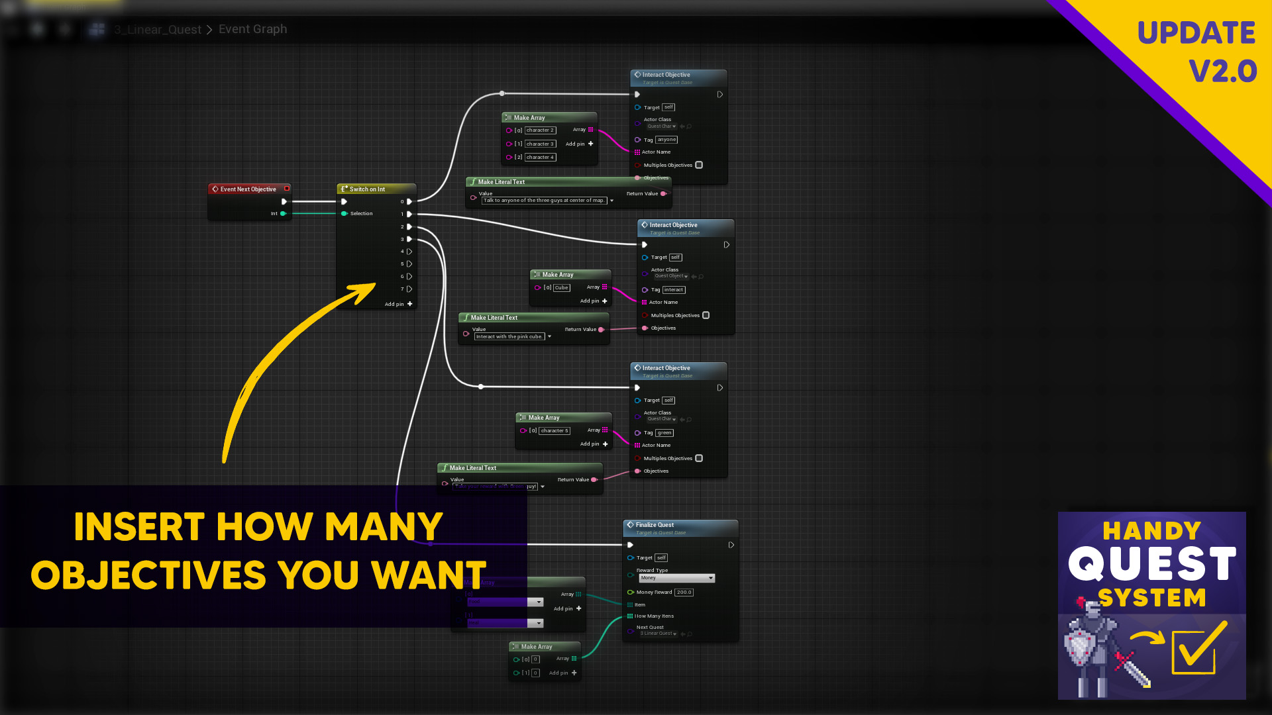Click output pin 7 on Switch on Int
This screenshot has height=715, width=1272.
pos(409,289)
